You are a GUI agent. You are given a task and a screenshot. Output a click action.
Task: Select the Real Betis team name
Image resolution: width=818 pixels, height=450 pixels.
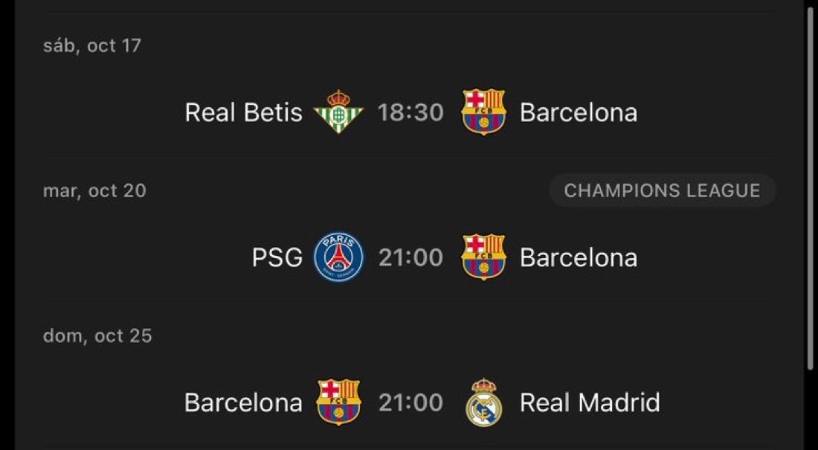[x=244, y=112]
